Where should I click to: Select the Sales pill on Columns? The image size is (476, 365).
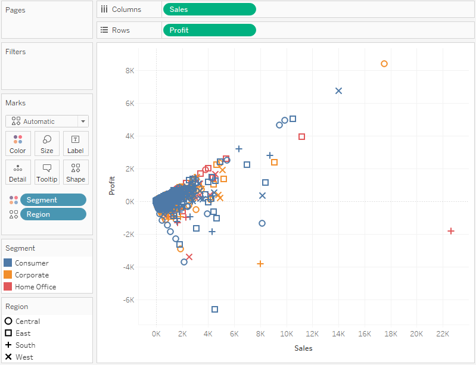[209, 10]
